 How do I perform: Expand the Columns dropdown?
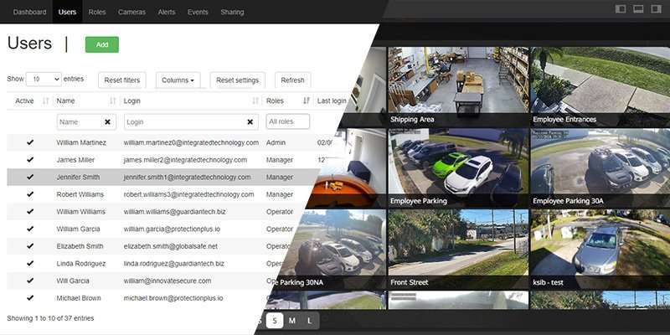pyautogui.click(x=178, y=80)
